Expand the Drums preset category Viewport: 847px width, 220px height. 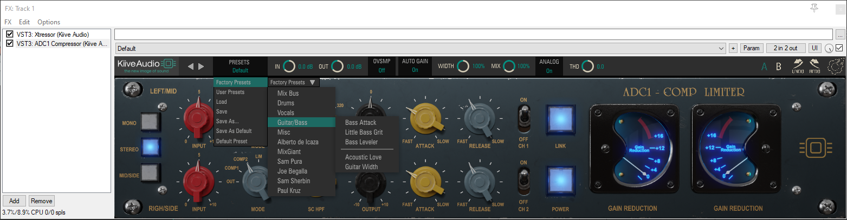pos(302,103)
